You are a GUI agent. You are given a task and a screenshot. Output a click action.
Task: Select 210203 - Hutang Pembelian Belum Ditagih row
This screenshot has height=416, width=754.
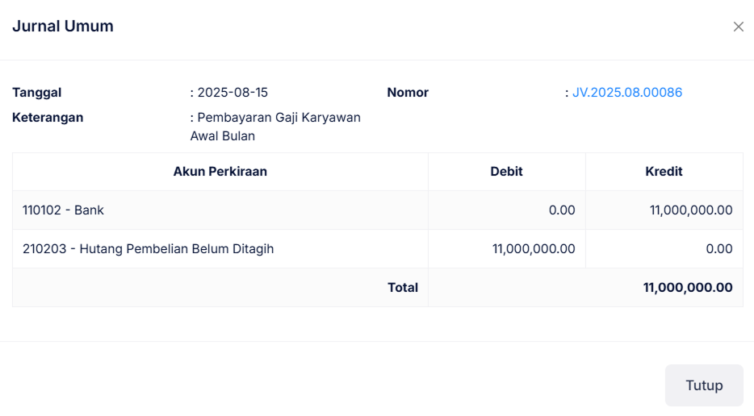pos(149,249)
